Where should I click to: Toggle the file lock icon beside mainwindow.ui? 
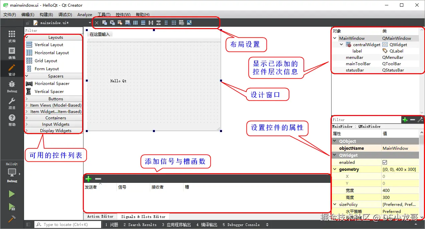(28, 23)
